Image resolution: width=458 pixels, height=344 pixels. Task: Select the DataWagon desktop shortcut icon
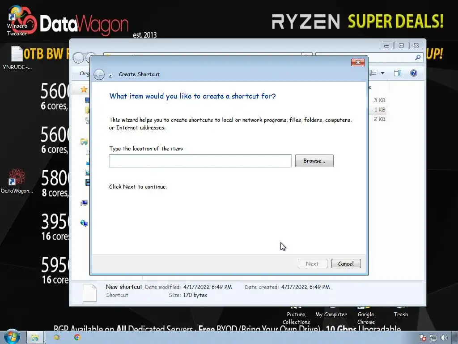pyautogui.click(x=17, y=177)
